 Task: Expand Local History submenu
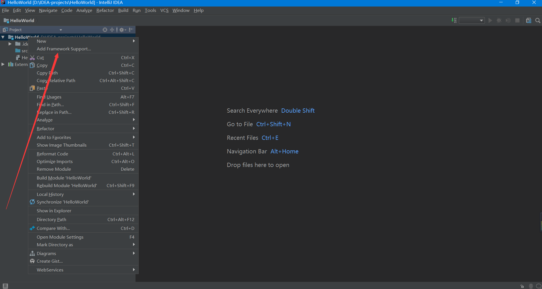click(x=83, y=194)
